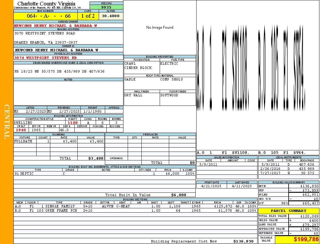This screenshot has width=320, height=244.
Task: Select 91 SEPTIC built-in row
Action: (x=105, y=174)
